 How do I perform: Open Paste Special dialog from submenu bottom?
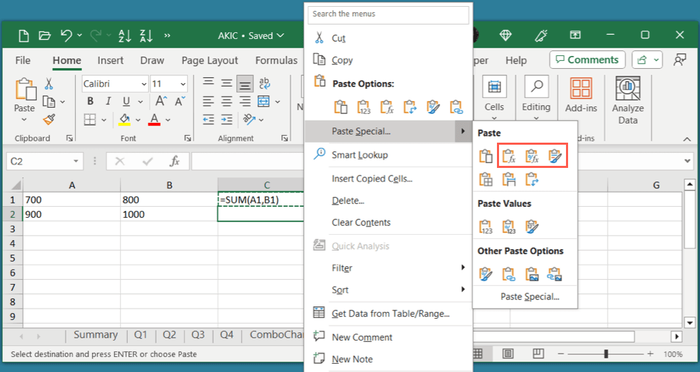[x=530, y=296]
